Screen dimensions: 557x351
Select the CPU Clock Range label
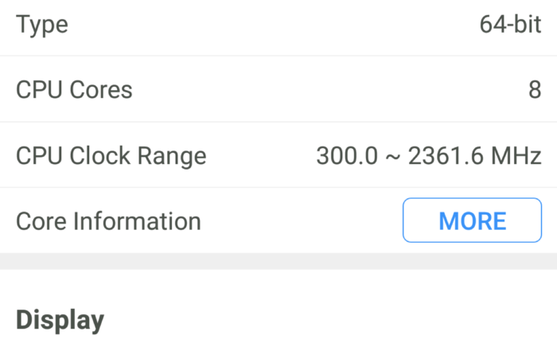(x=111, y=155)
